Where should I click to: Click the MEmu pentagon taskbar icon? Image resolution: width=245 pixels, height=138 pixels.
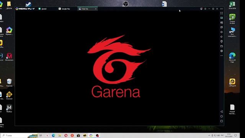click(x=91, y=135)
